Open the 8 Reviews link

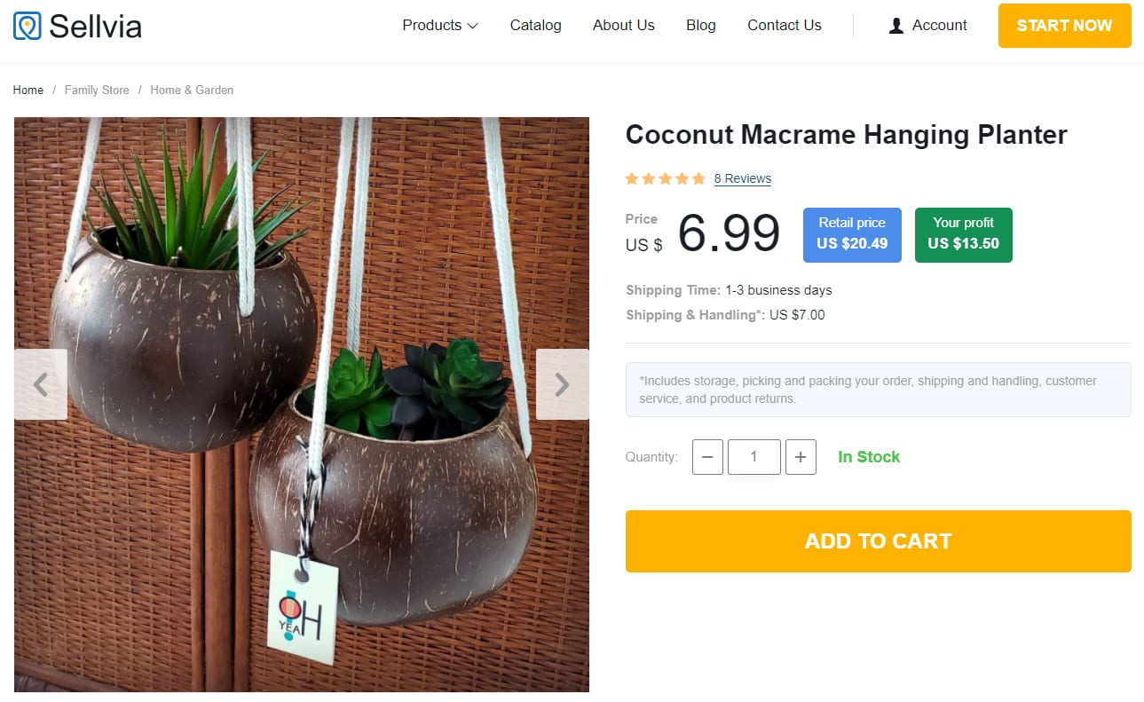(x=742, y=178)
